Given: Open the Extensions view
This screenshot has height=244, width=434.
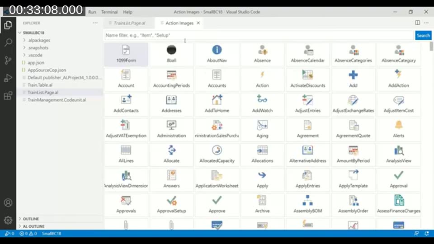Looking at the screenshot, I should (x=8, y=96).
